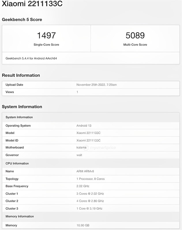The width and height of the screenshot is (182, 230).
Task: Click 'Geekbench 5.4.4 for Android AArch64' text
Action: tap(31, 58)
